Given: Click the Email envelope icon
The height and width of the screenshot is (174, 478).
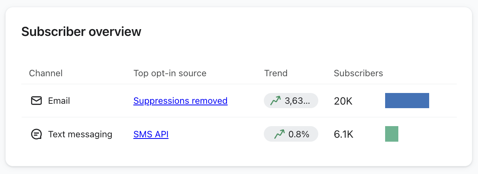Looking at the screenshot, I should (36, 101).
